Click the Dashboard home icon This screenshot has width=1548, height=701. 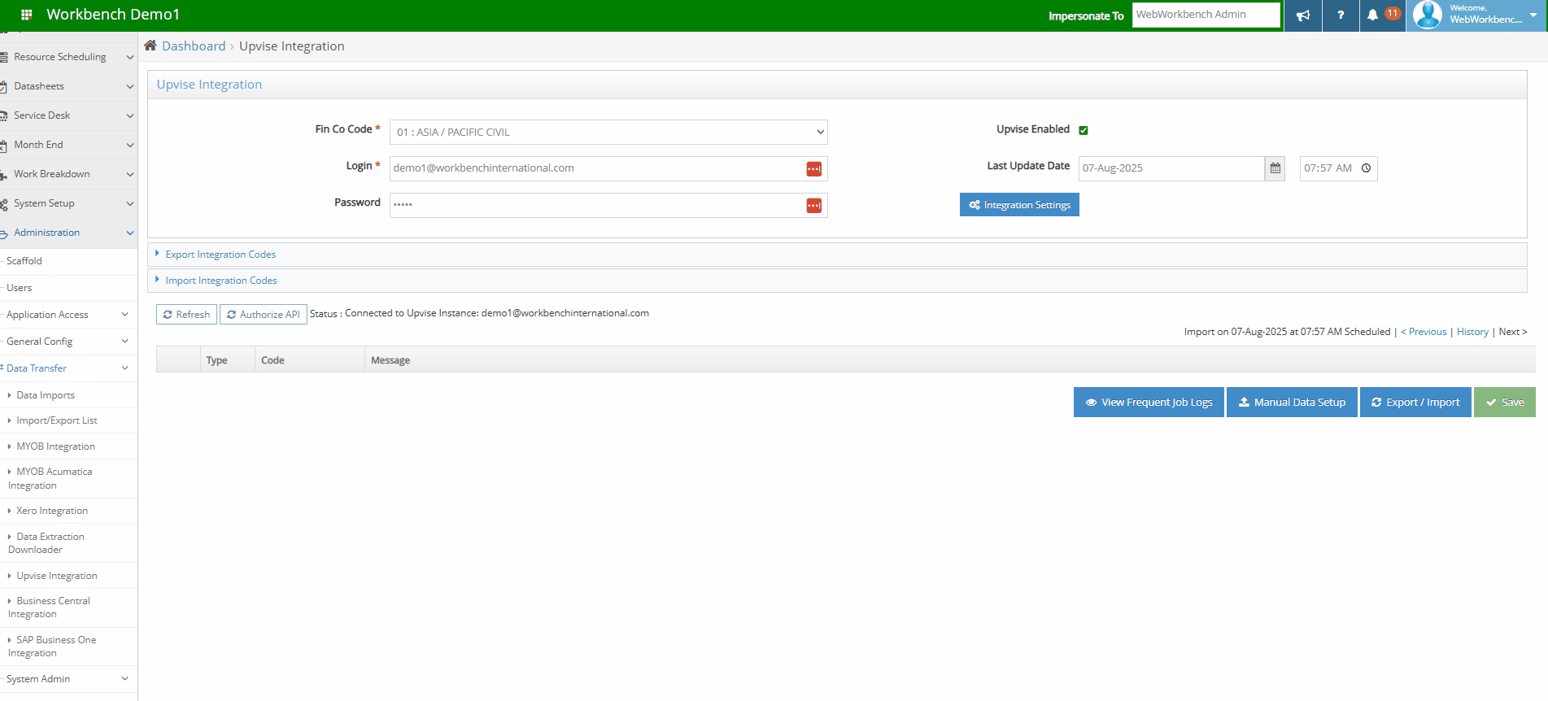tap(150, 46)
